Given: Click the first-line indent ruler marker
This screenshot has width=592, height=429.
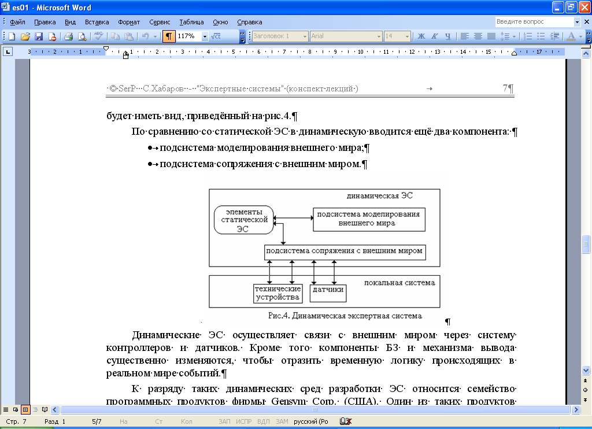Looking at the screenshot, I should click(x=106, y=49).
